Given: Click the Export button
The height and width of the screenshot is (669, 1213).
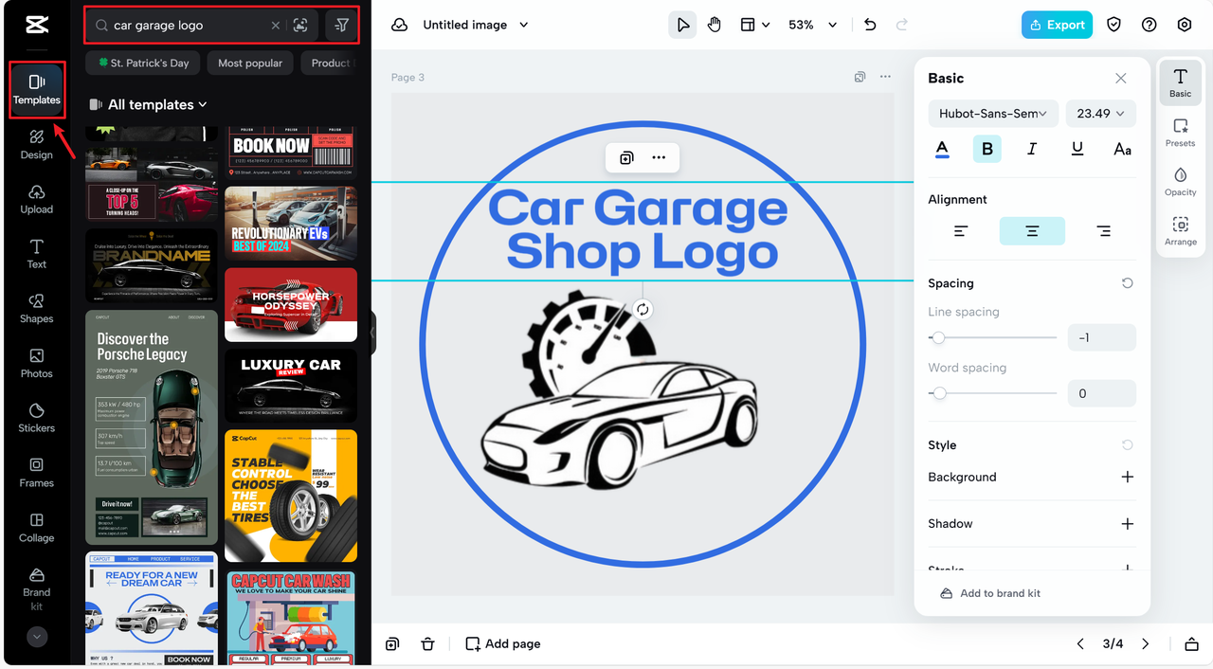Looking at the screenshot, I should pos(1057,25).
